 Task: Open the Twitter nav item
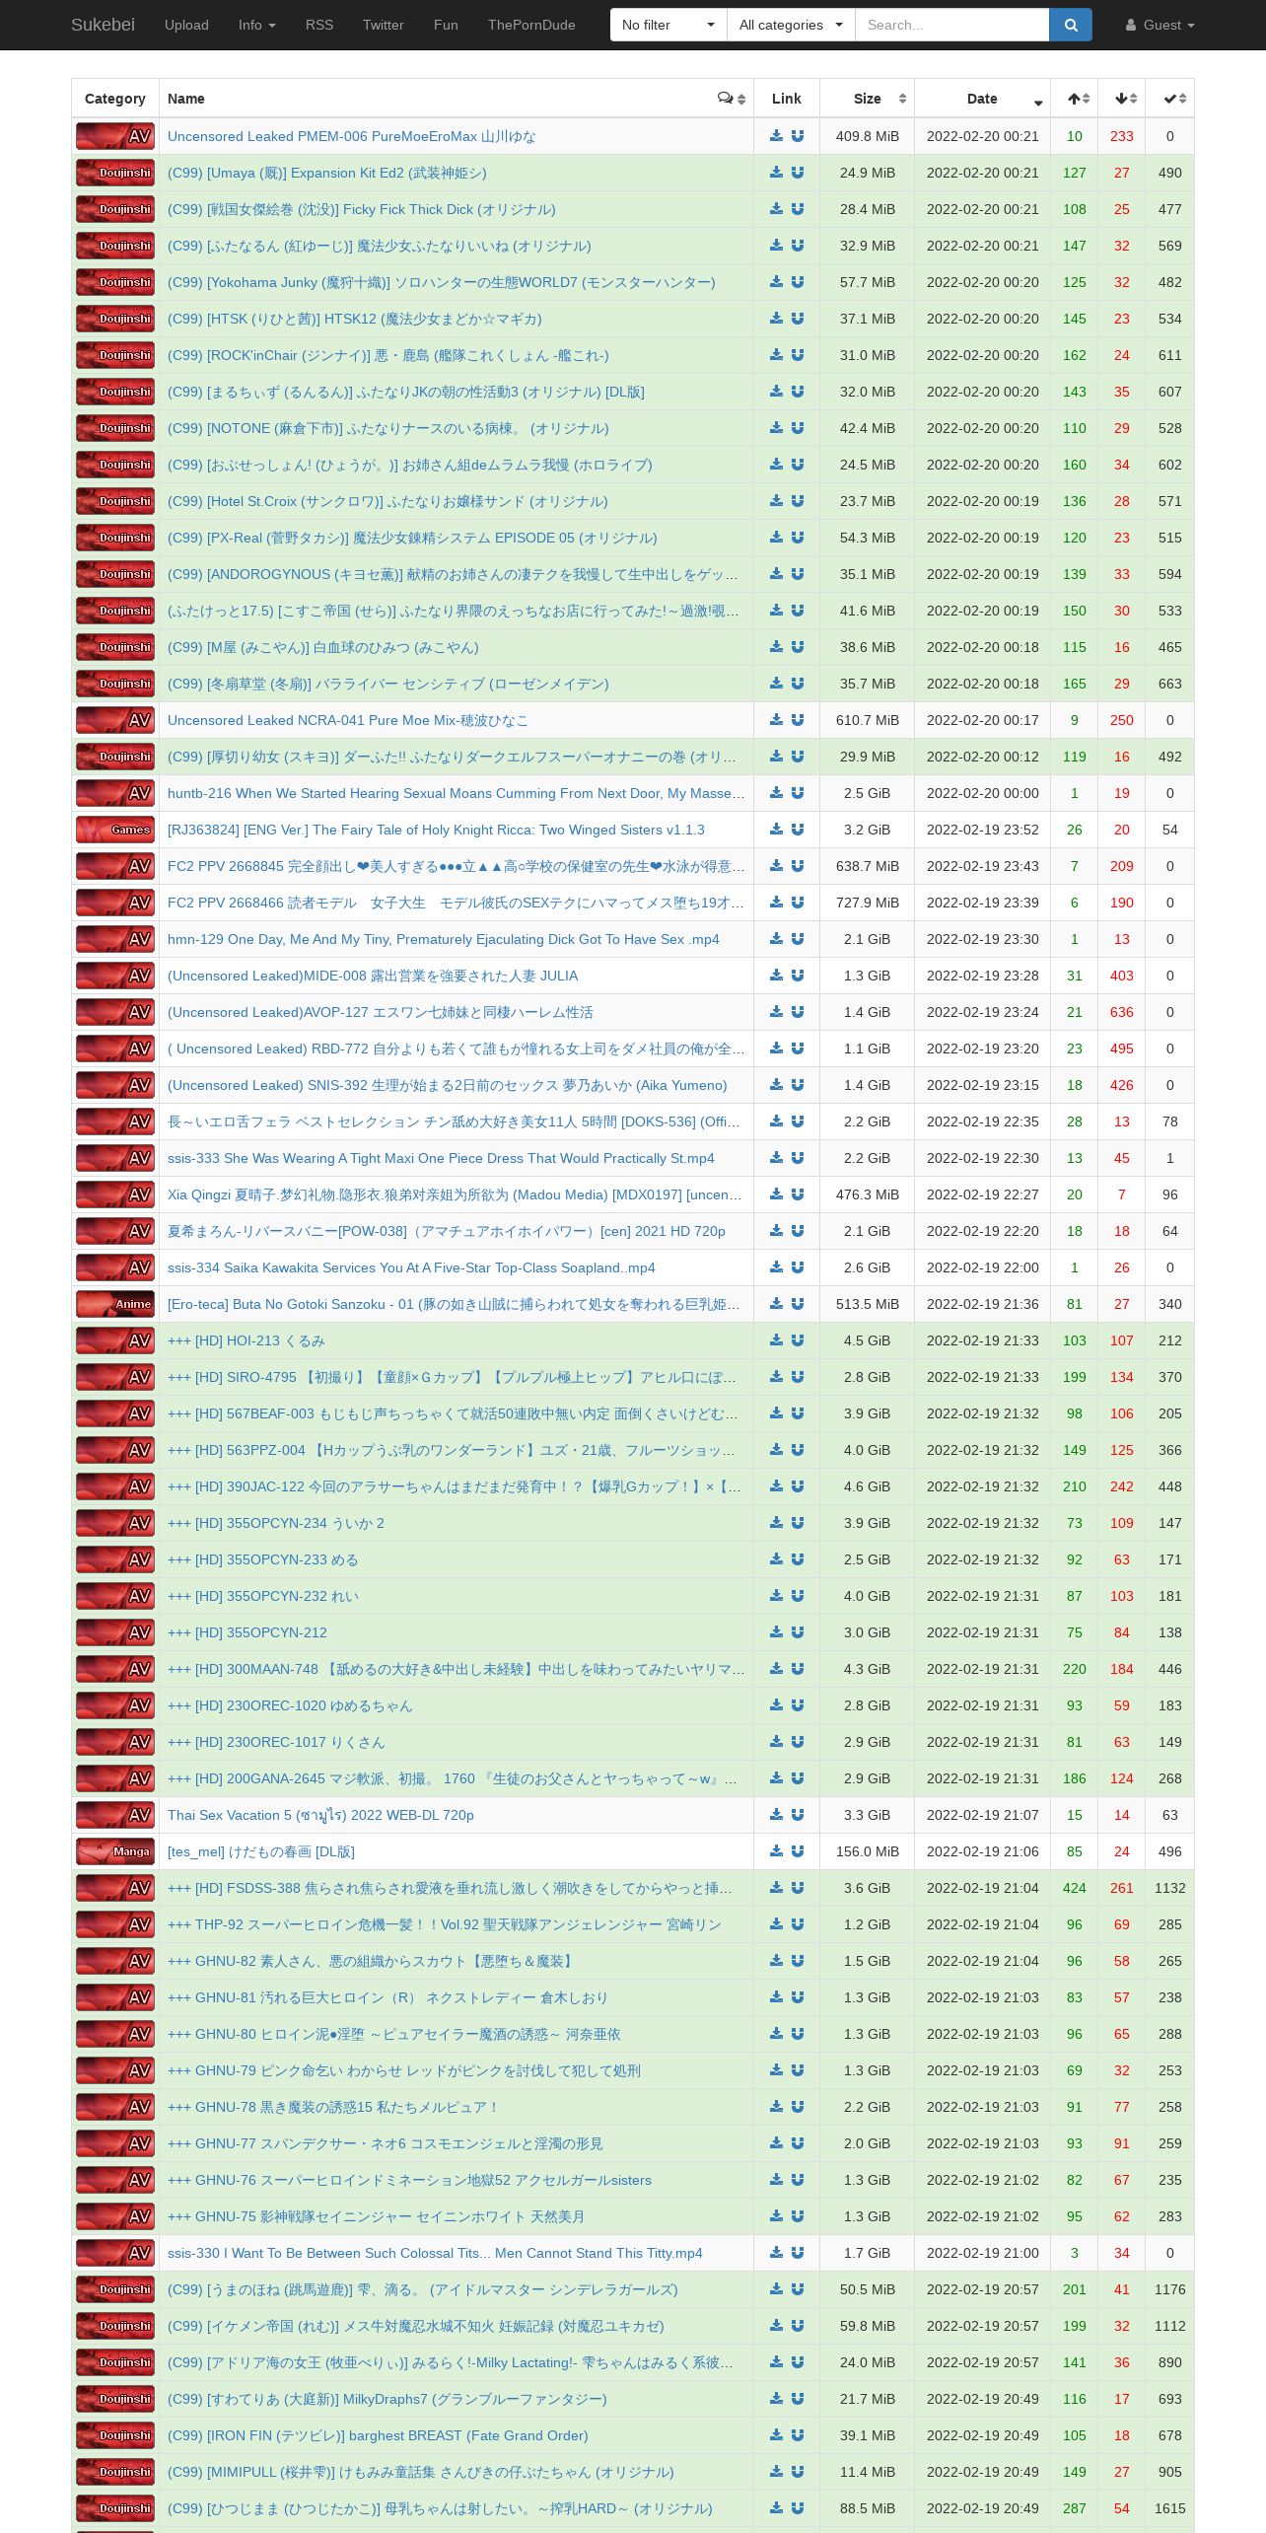point(384,25)
